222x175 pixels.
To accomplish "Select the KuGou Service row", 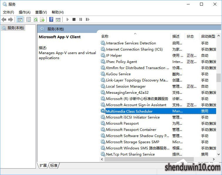I will pos(158,74).
